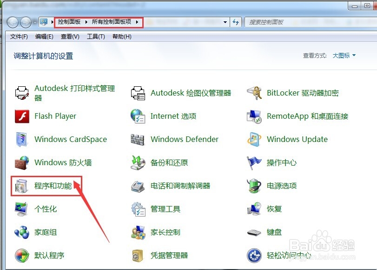
Task: Open 恢复 recovery icon
Action: (254, 209)
